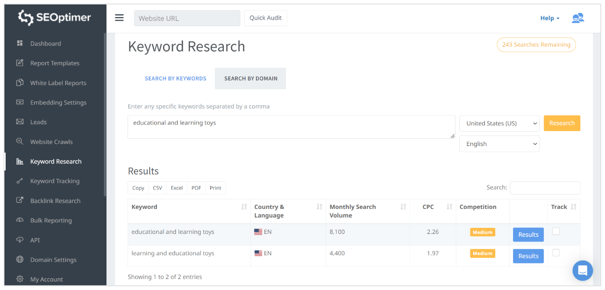Select the Bulk Reporting cloud icon
Viewport: 605px width, 290px height.
(x=20, y=220)
